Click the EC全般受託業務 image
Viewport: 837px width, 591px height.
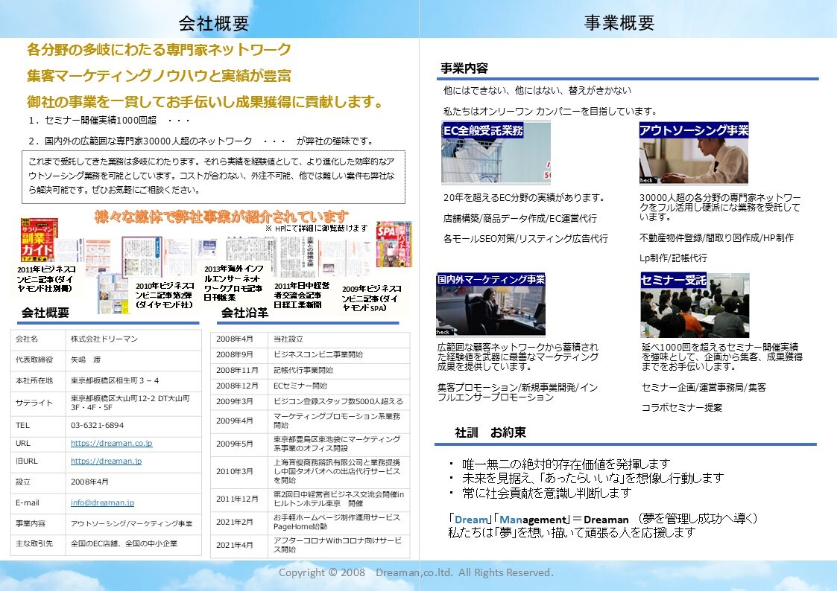[496, 153]
